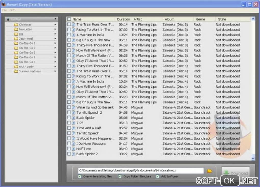
Task: Click the music note icon for Half Time
Action: (x=74, y=149)
